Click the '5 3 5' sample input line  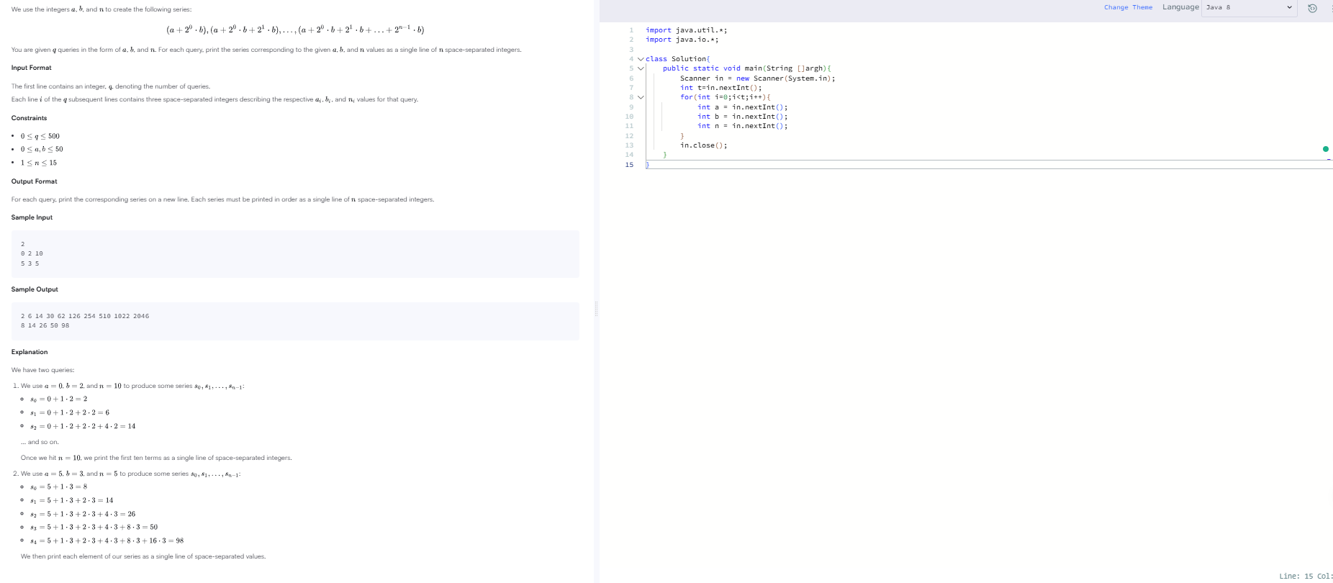pyautogui.click(x=30, y=263)
